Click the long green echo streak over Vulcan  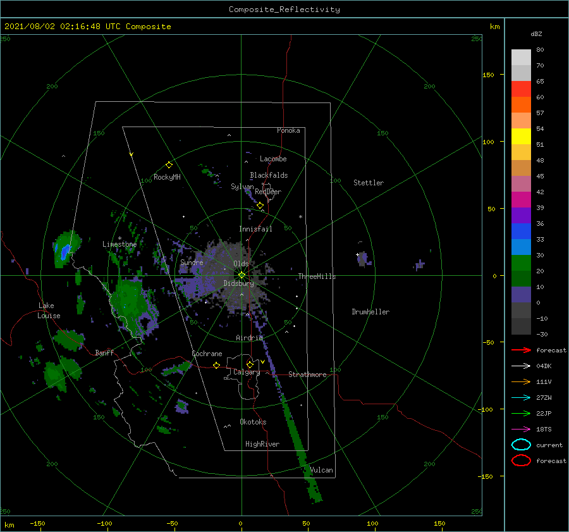[301, 450]
